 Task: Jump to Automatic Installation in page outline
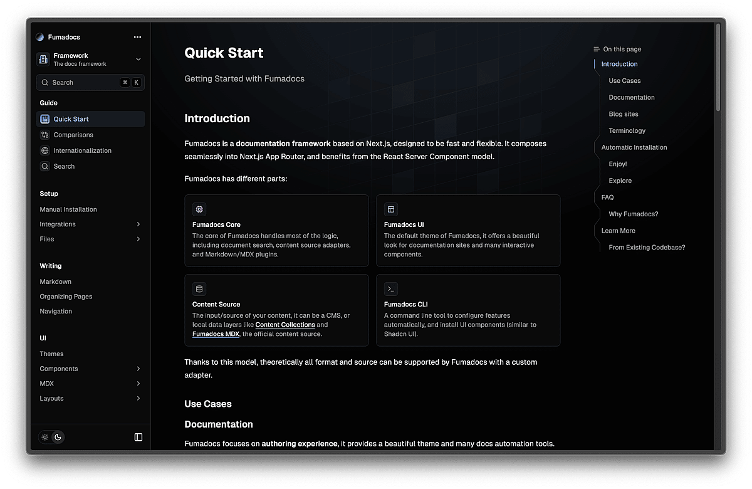634,147
